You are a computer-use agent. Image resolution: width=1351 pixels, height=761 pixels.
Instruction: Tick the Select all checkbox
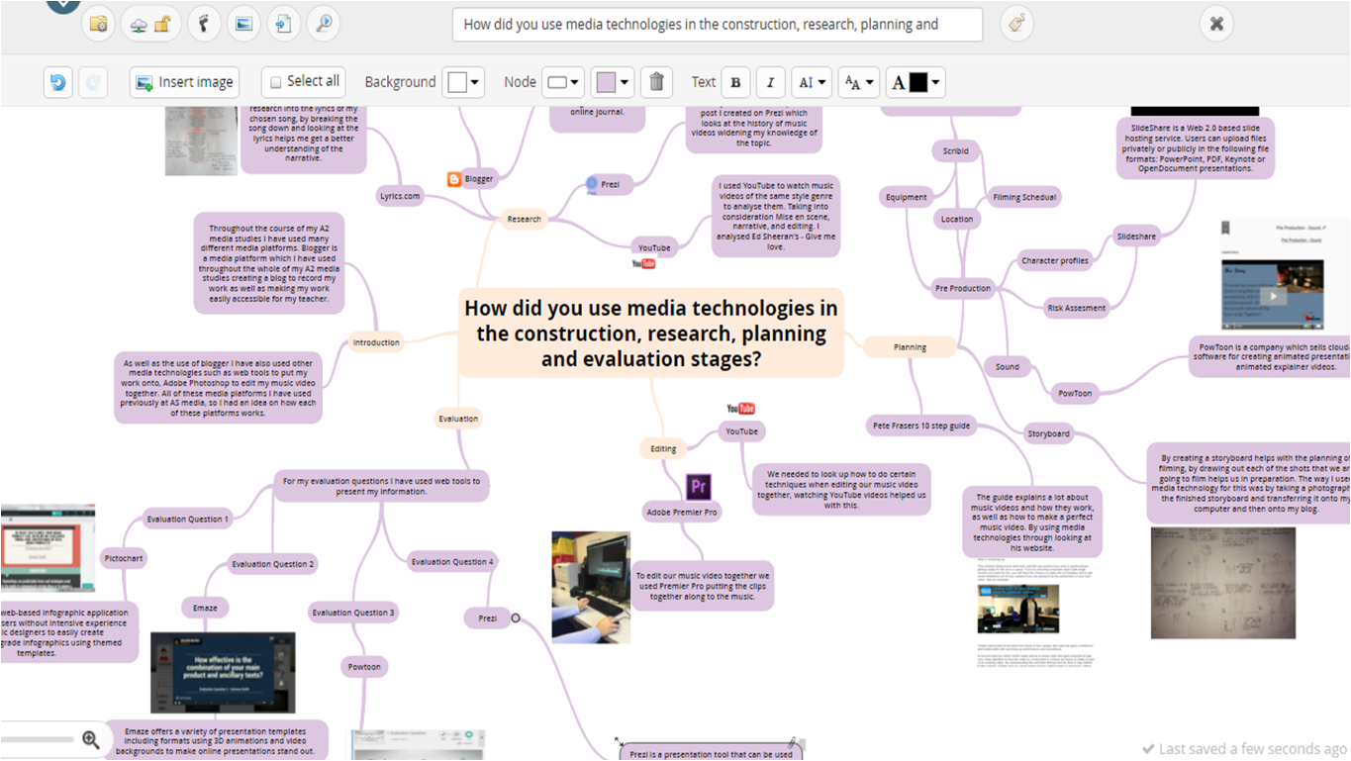pos(276,82)
